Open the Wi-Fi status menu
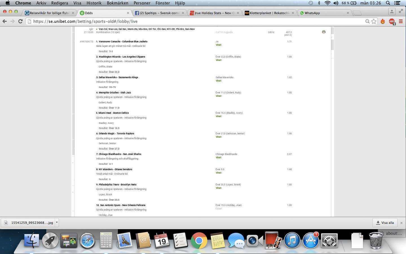The width and height of the screenshot is (406, 254). coord(327,3)
